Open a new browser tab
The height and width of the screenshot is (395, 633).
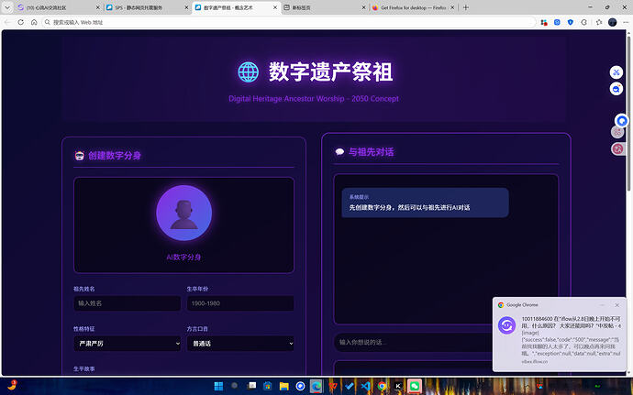[467, 6]
